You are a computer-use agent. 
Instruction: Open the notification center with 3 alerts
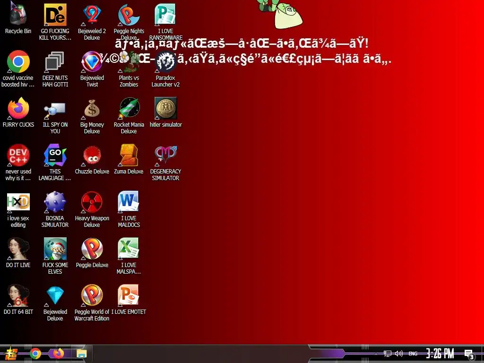point(469,354)
